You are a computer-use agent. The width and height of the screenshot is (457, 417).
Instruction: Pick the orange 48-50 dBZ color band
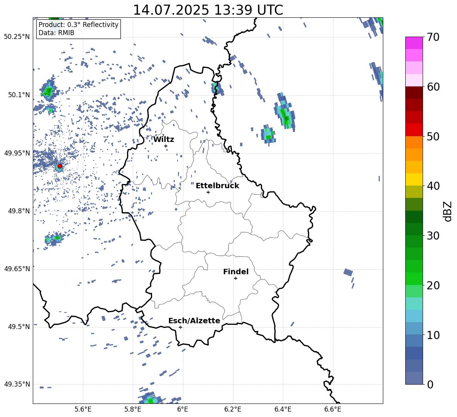point(414,142)
